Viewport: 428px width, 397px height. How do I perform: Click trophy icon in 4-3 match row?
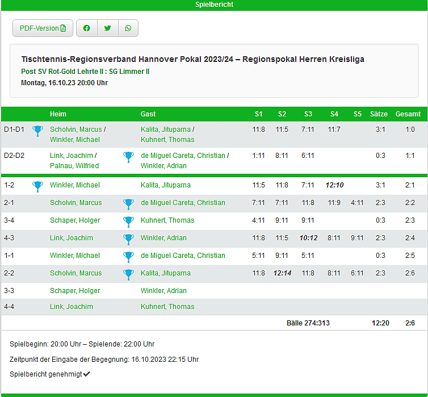tap(128, 238)
